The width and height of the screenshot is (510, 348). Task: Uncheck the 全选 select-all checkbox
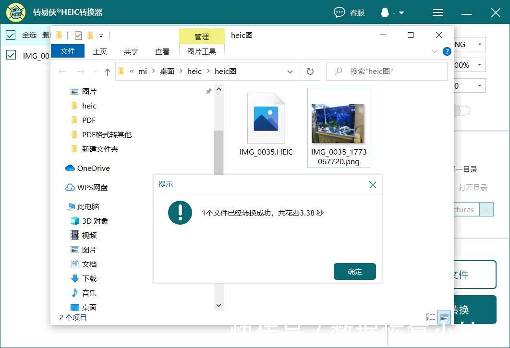pos(11,35)
